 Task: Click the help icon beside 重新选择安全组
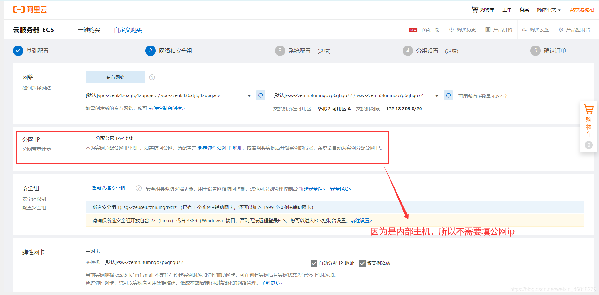[x=139, y=188]
